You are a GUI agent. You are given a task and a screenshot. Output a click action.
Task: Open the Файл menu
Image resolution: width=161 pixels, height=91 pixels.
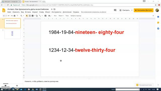tap(9, 12)
